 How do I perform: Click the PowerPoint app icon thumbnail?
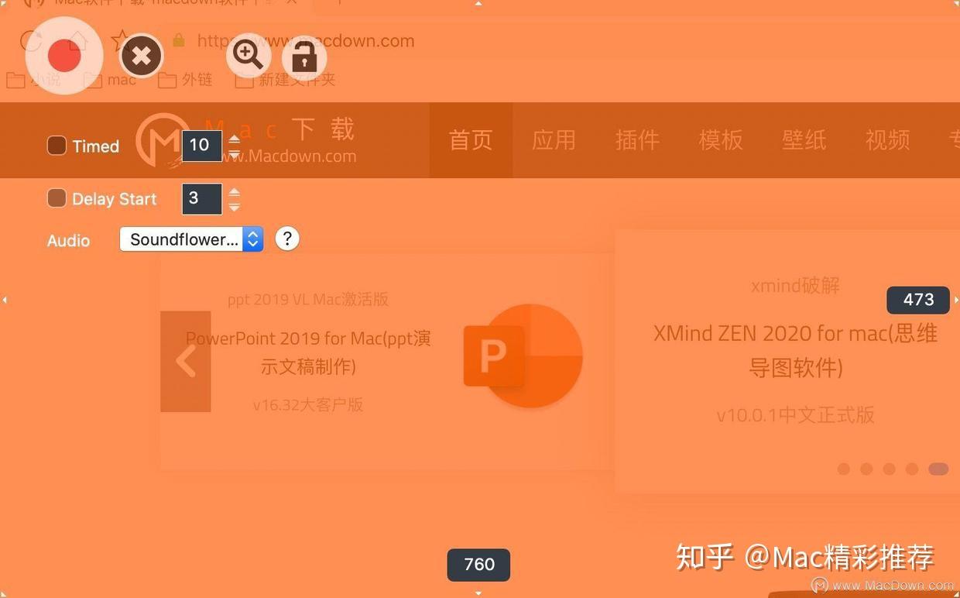click(523, 356)
